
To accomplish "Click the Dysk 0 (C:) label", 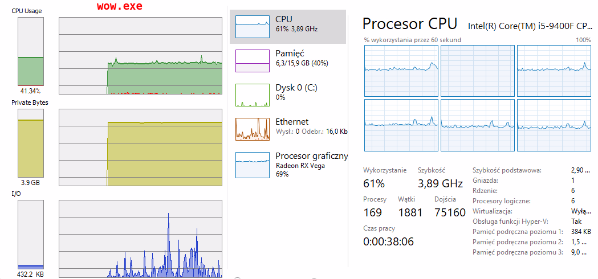I will 296,88.
